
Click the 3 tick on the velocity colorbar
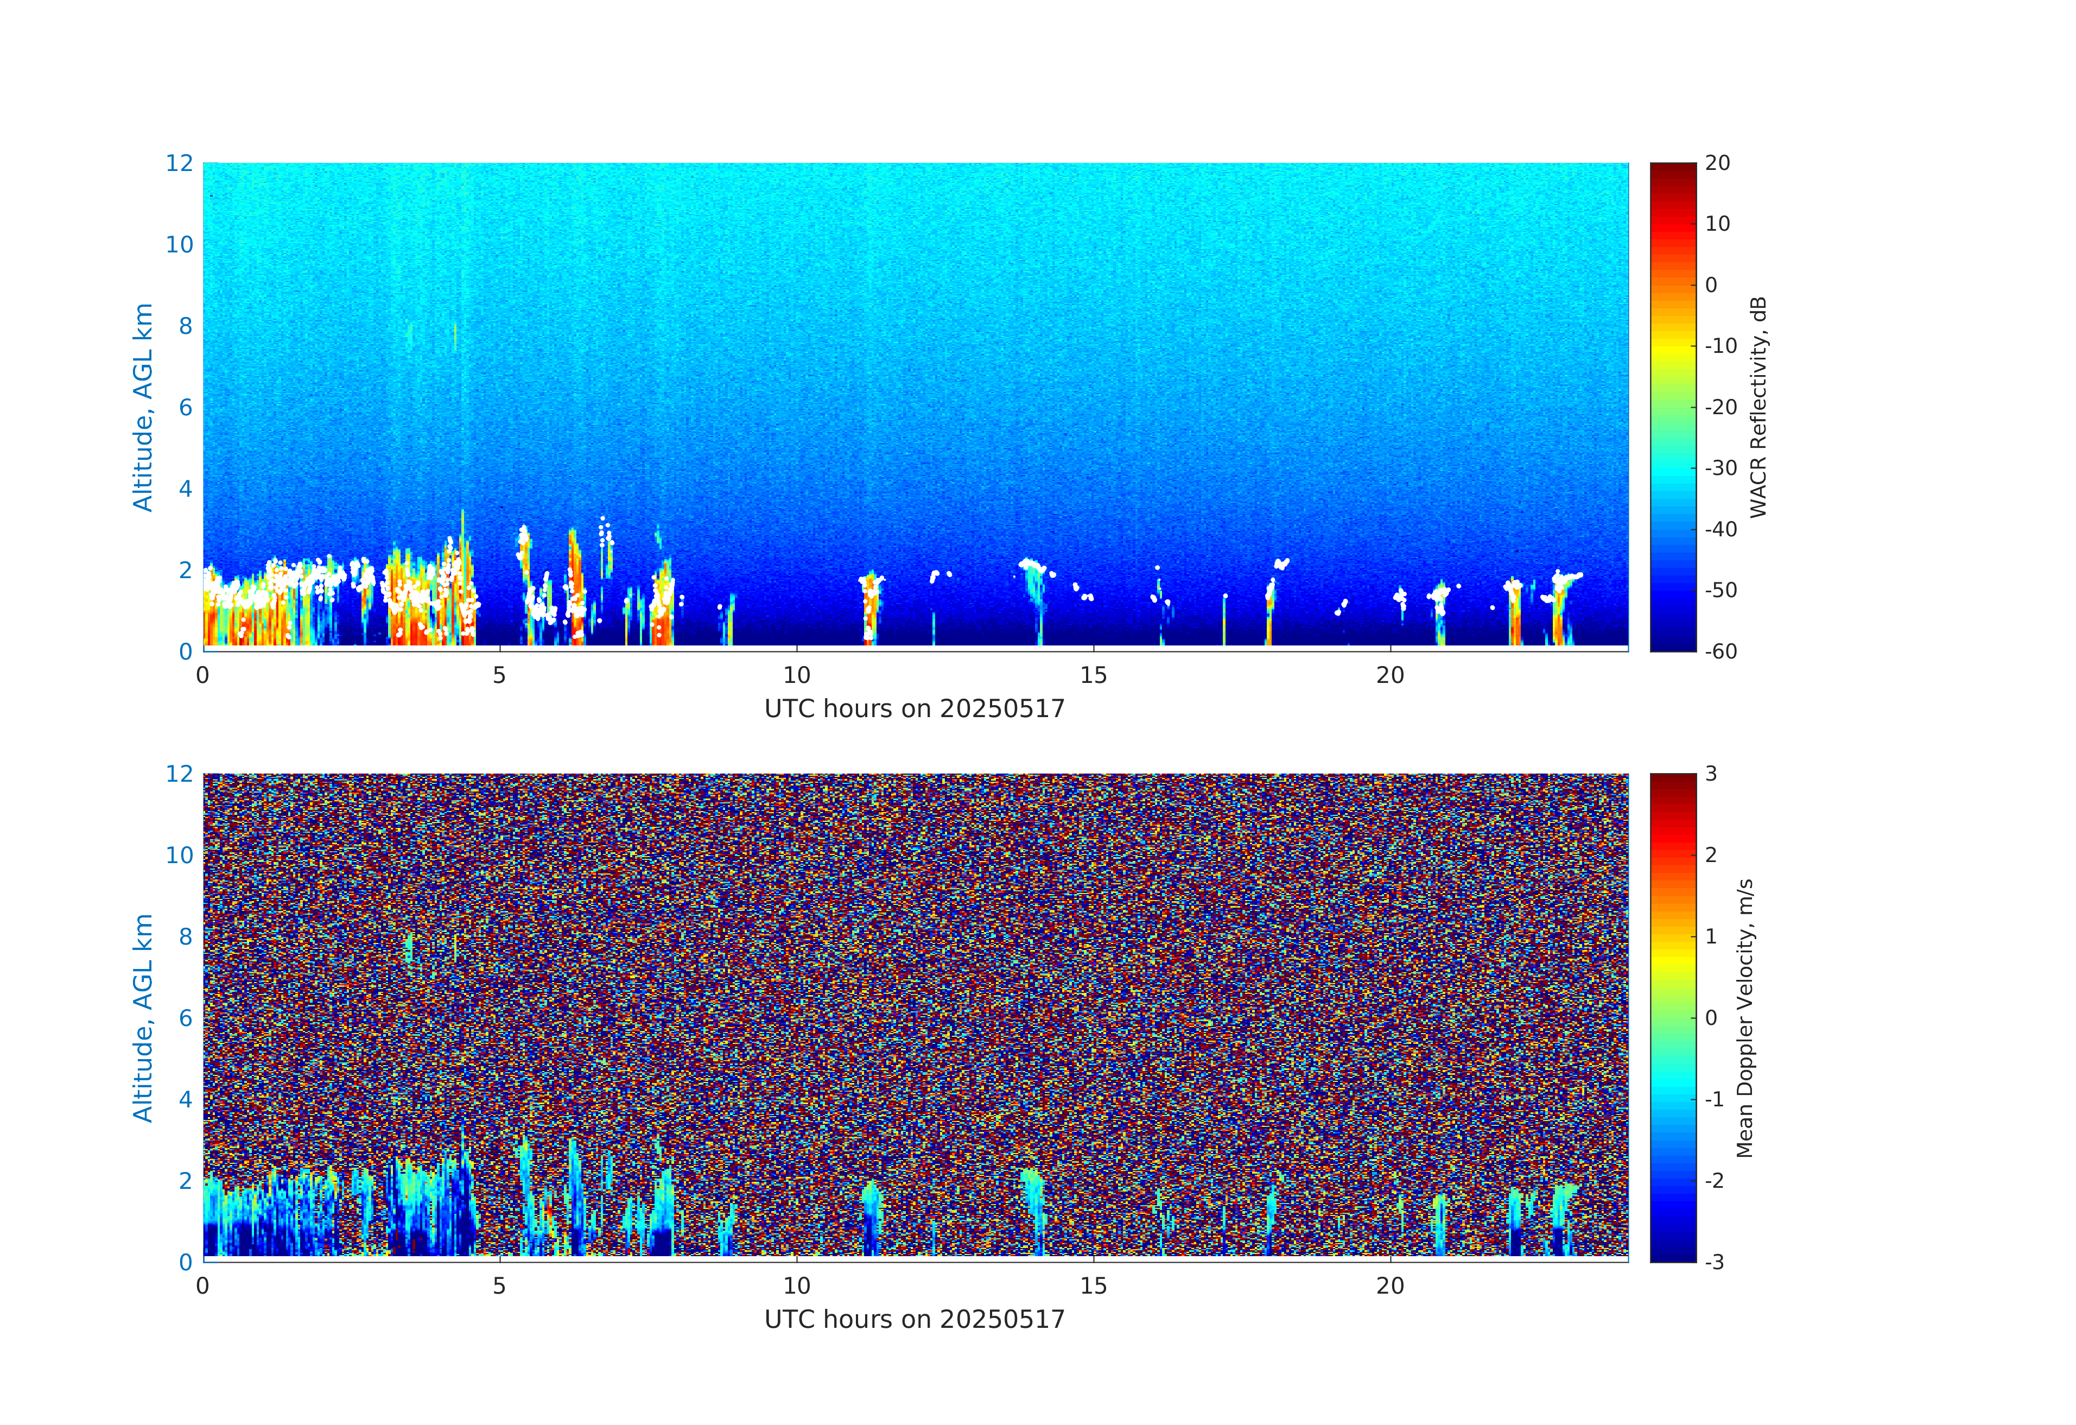1711,774
